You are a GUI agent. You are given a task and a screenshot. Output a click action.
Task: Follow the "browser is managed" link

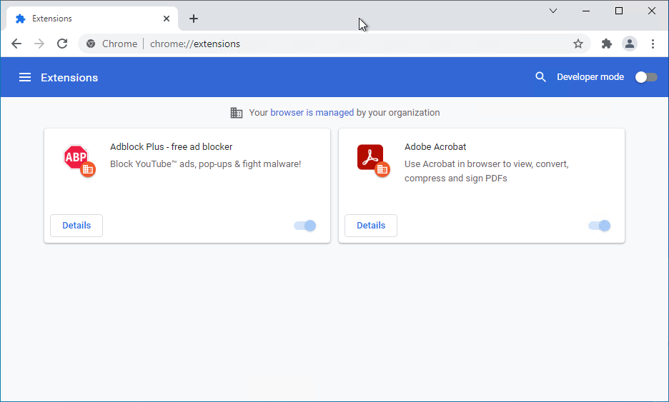coord(312,113)
